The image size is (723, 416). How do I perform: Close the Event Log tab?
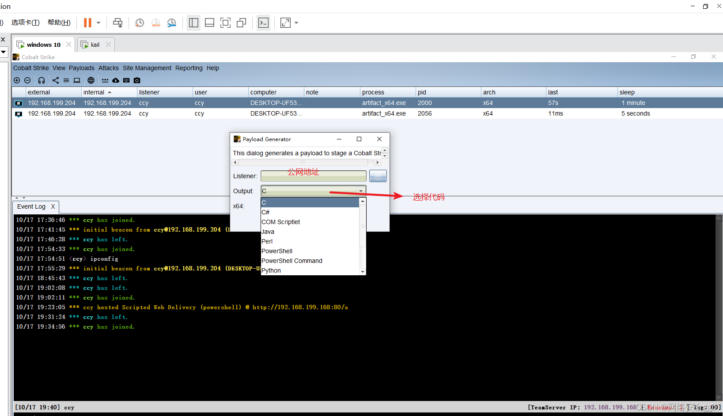click(x=53, y=206)
